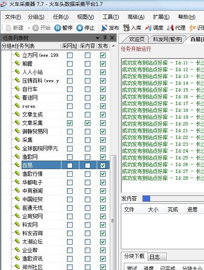Select the 郑州社区 task
204x270 pixels.
(32, 267)
